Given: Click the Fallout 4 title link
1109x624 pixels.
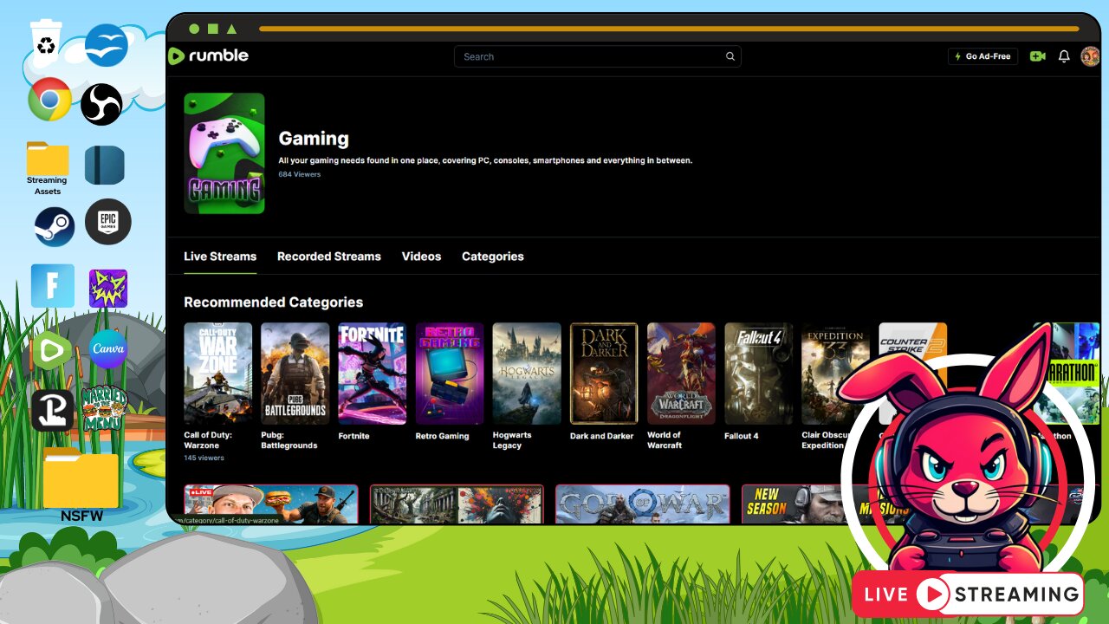Looking at the screenshot, I should pyautogui.click(x=742, y=436).
